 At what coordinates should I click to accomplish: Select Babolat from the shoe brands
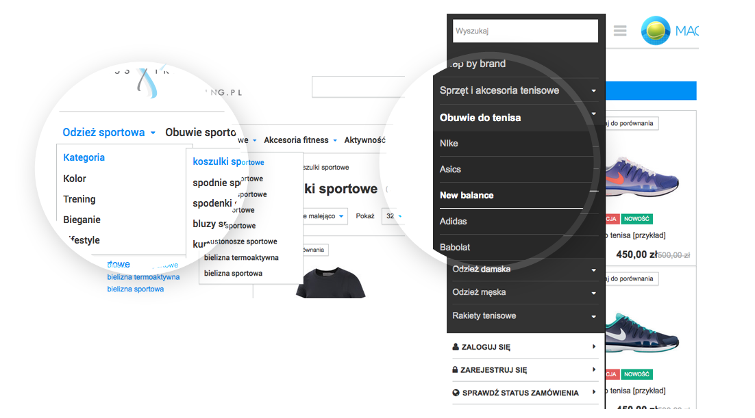[x=455, y=247]
